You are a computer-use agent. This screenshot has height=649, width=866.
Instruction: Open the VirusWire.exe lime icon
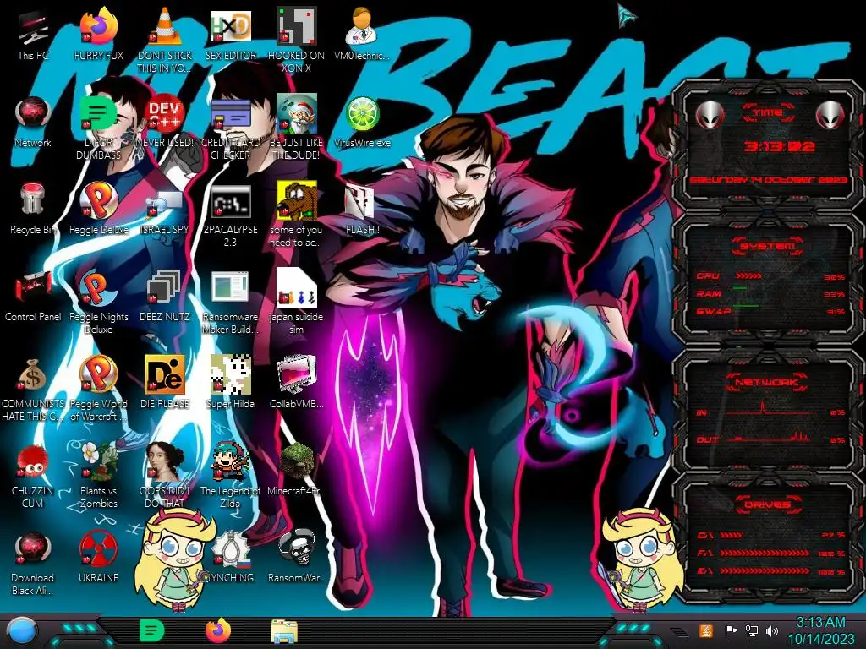[x=362, y=122]
